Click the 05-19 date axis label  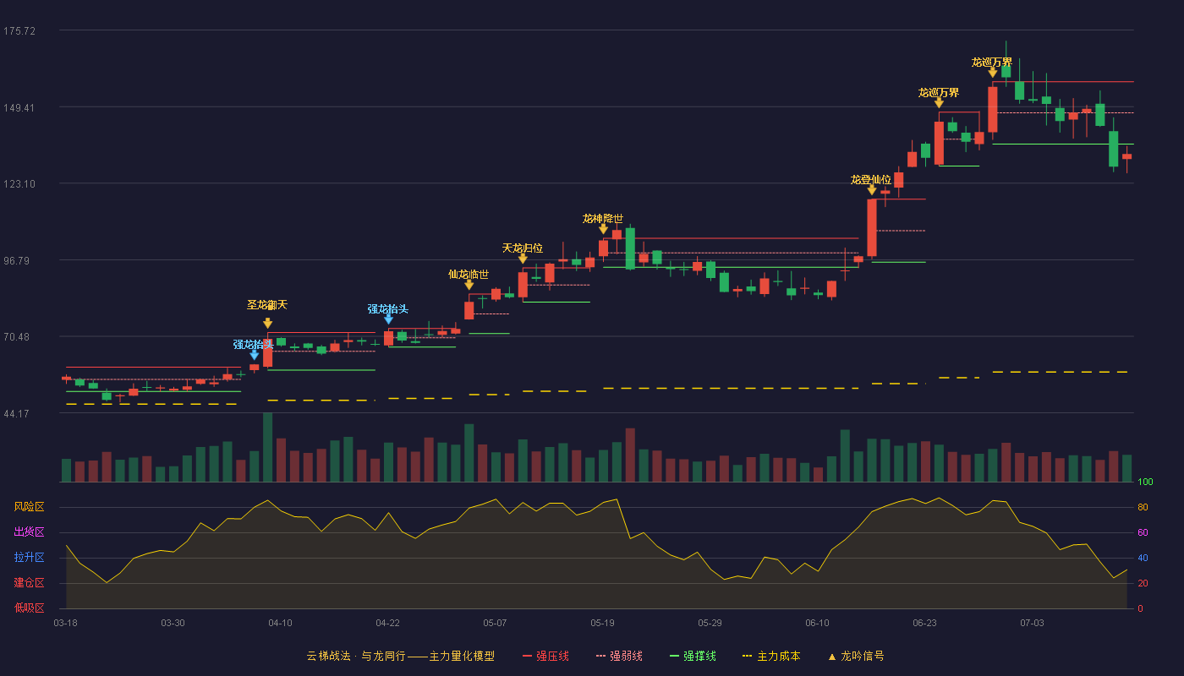pyautogui.click(x=602, y=623)
